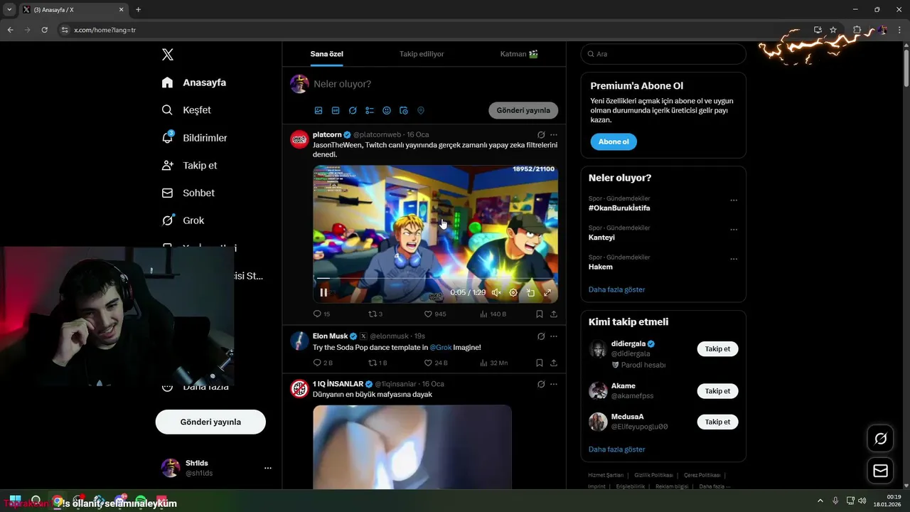The width and height of the screenshot is (910, 512).
Task: Open floating Grok button bottom right
Action: (881, 439)
